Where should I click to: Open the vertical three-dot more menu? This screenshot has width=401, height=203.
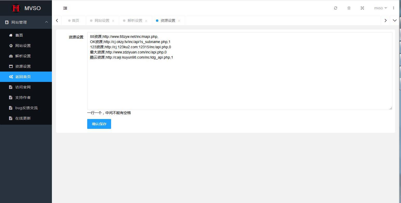(x=393, y=8)
